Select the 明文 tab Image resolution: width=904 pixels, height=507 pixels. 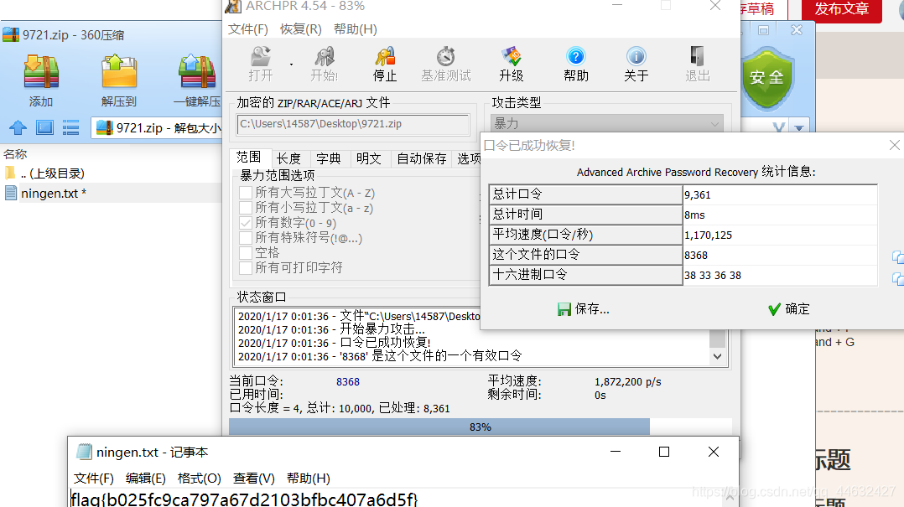click(369, 158)
